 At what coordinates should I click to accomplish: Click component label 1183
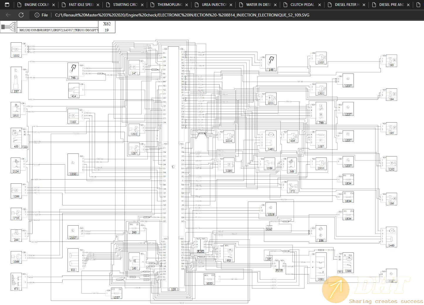tap(73, 122)
